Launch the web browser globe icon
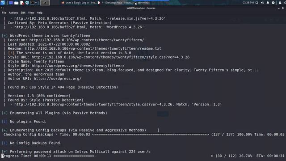Viewport: 286px width, 161px height. [27, 3]
